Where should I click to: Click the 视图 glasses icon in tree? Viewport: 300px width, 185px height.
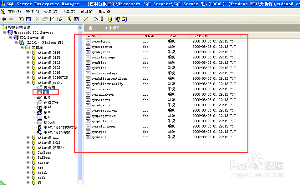click(x=40, y=97)
